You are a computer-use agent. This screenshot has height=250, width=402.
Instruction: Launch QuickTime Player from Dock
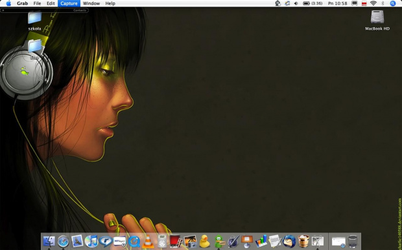[134, 242]
